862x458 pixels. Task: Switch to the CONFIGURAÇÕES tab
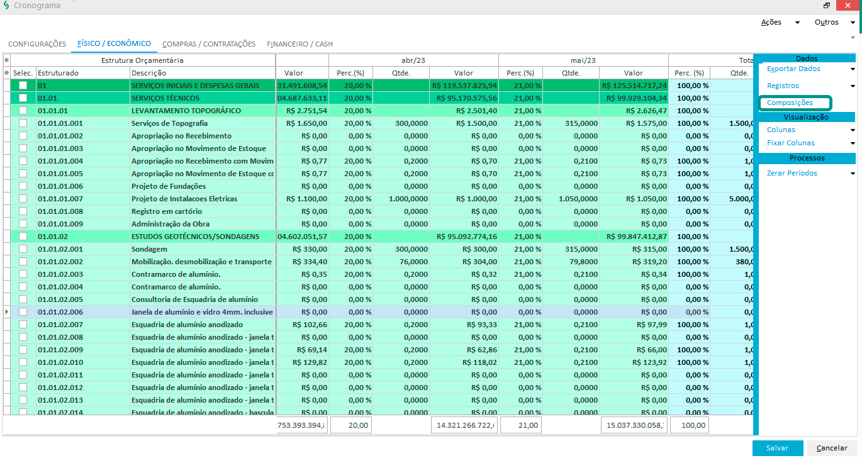click(x=37, y=44)
